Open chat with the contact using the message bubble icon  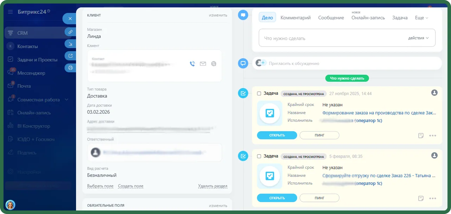point(214,64)
